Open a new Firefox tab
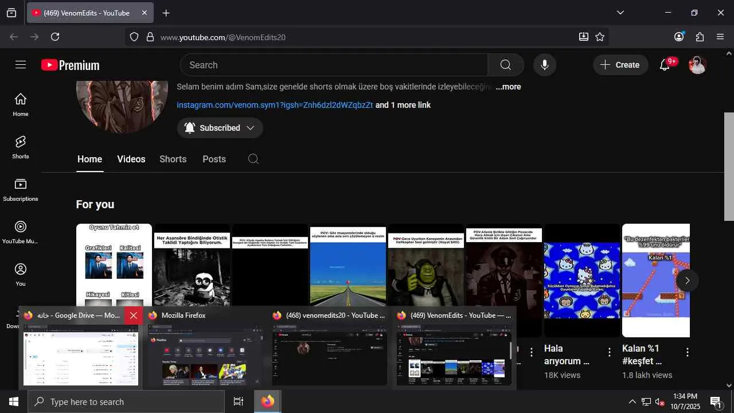The height and width of the screenshot is (413, 734). pos(166,13)
